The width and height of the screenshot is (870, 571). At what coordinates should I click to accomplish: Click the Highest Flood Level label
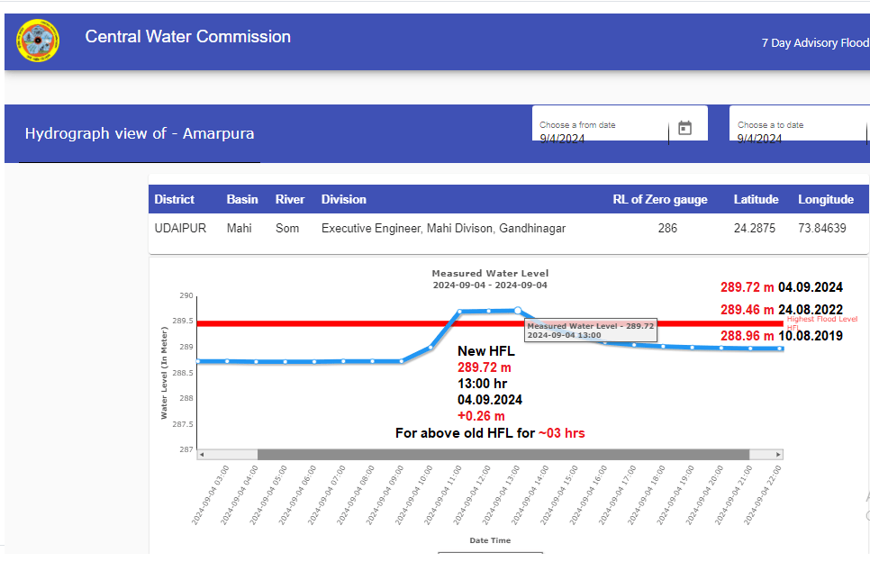pyautogui.click(x=821, y=320)
